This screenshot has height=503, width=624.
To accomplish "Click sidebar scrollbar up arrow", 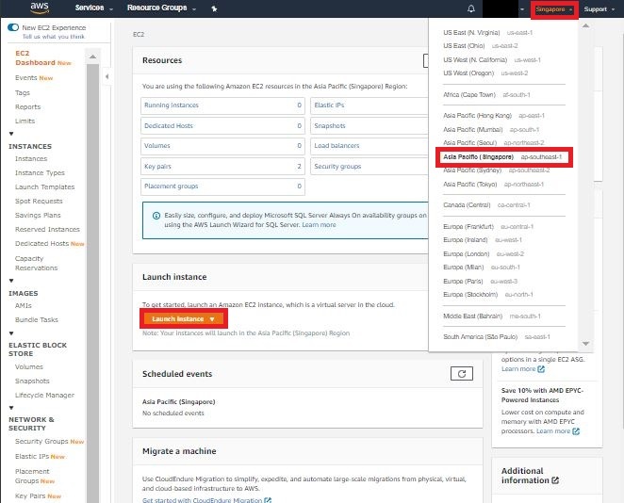I will point(92,57).
